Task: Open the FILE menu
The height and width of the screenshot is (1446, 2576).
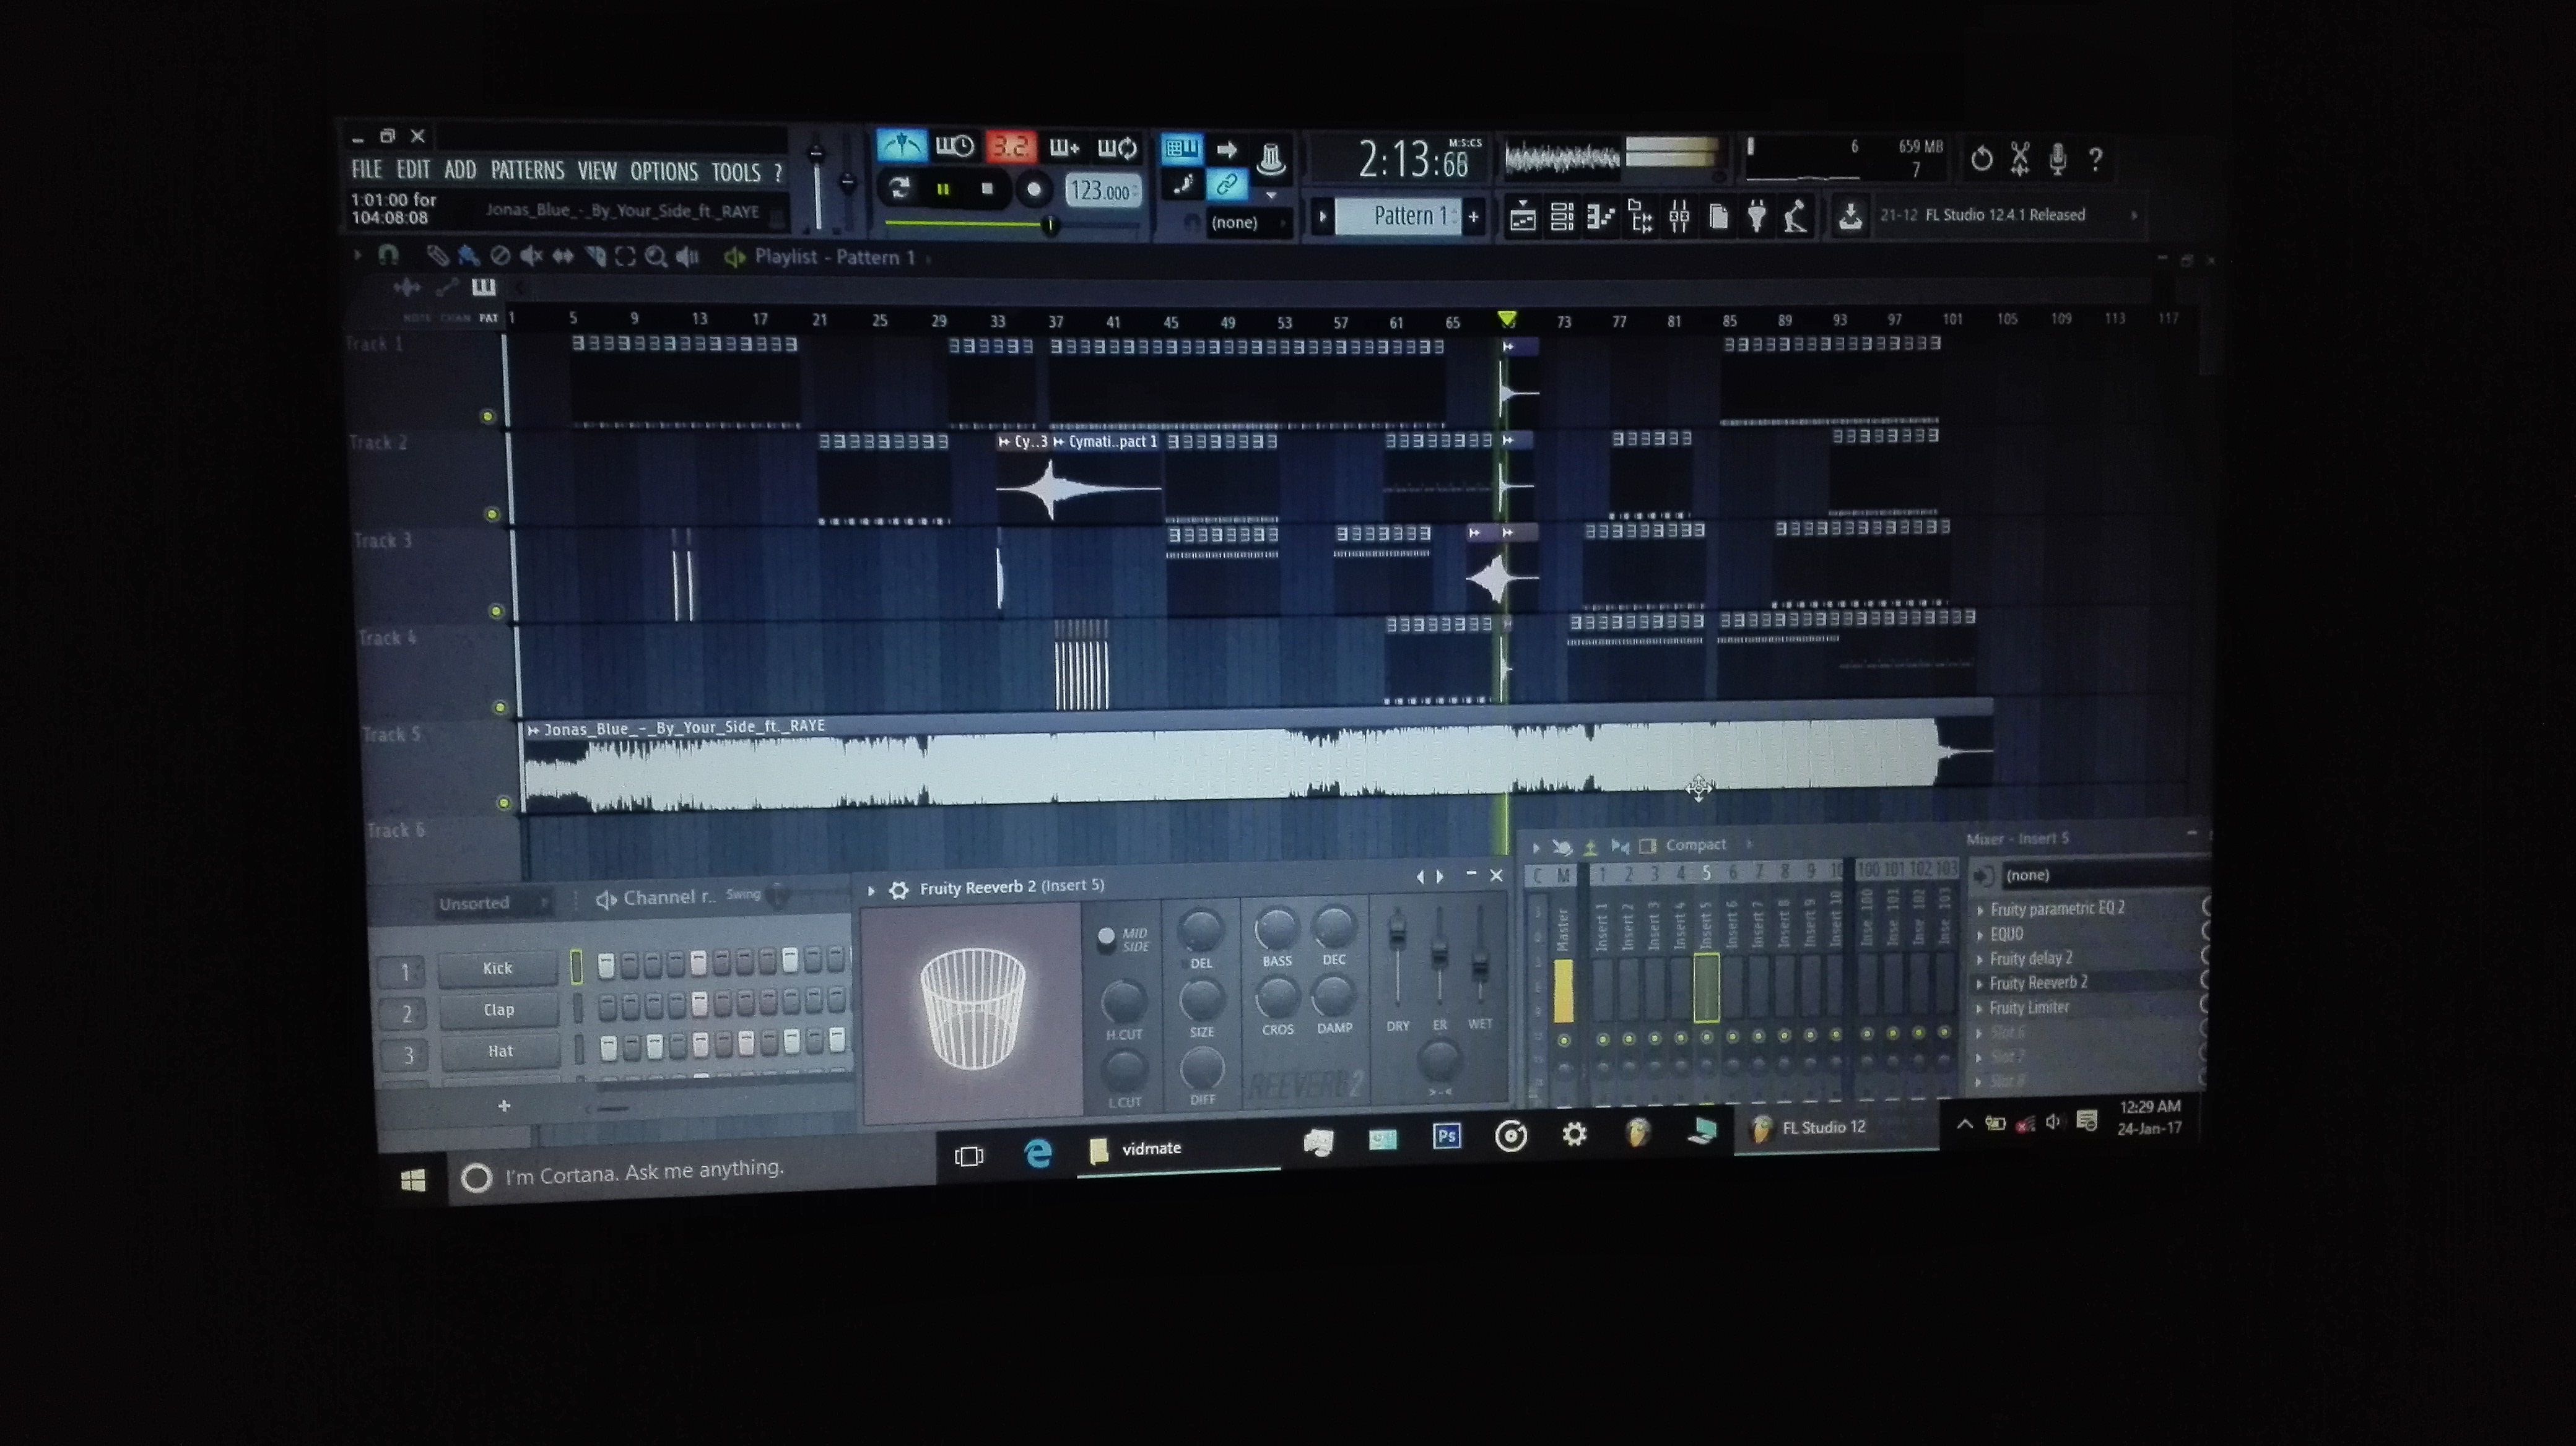Action: [x=366, y=170]
